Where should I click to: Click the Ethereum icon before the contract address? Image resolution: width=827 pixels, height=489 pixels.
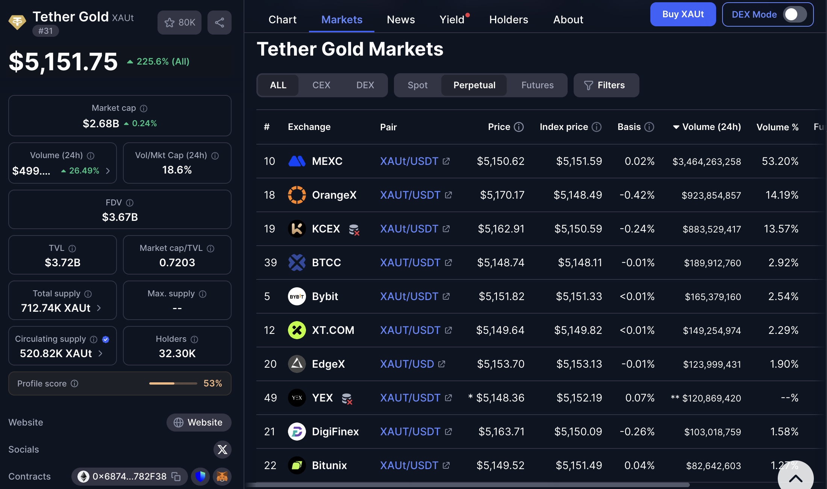pyautogui.click(x=83, y=476)
